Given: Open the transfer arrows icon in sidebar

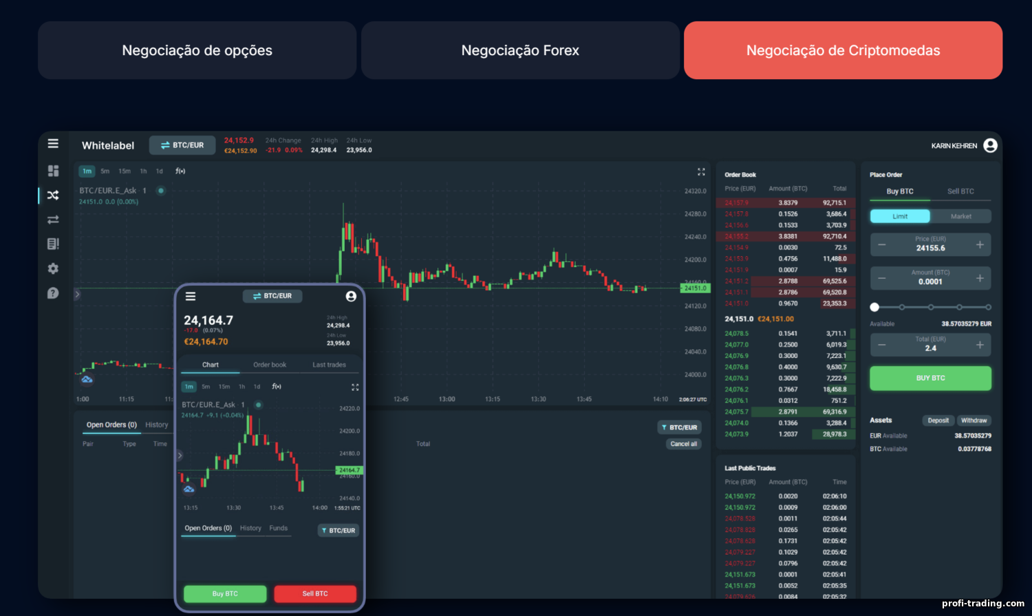Looking at the screenshot, I should (53, 220).
